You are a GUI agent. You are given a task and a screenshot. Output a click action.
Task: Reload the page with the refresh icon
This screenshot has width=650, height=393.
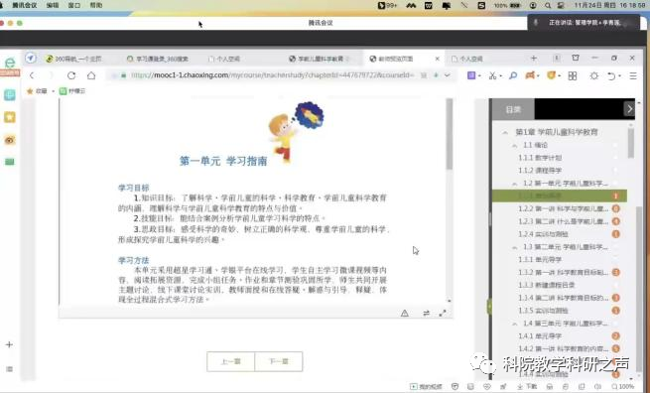click(71, 75)
